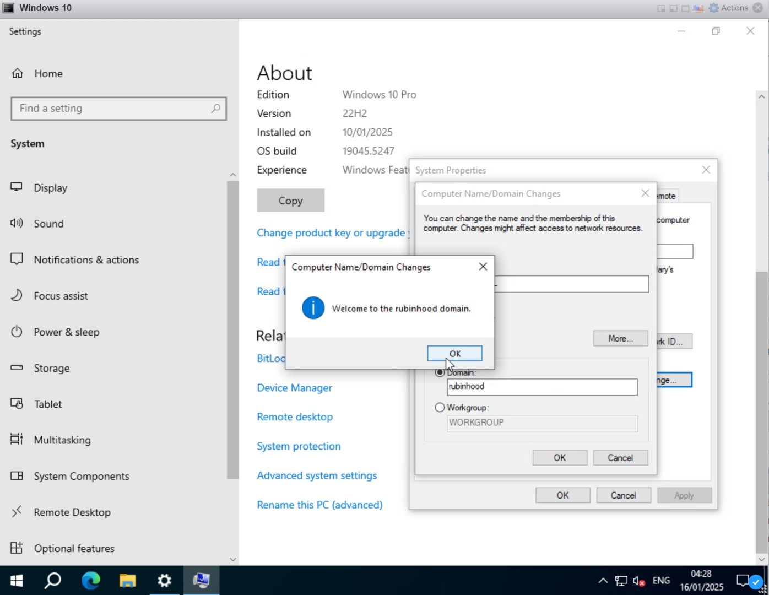Click Settings gear icon in taskbar
This screenshot has height=595, width=769.
click(164, 581)
